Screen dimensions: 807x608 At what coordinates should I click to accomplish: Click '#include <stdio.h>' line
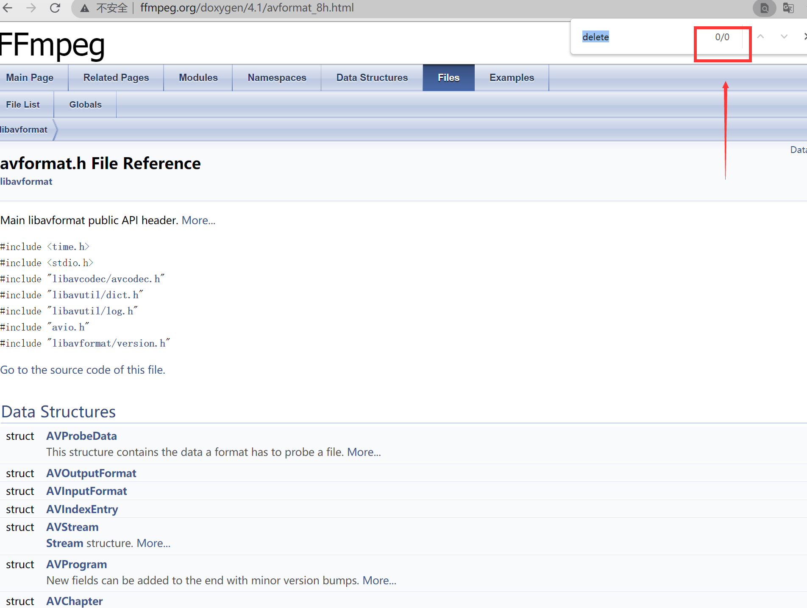point(47,263)
